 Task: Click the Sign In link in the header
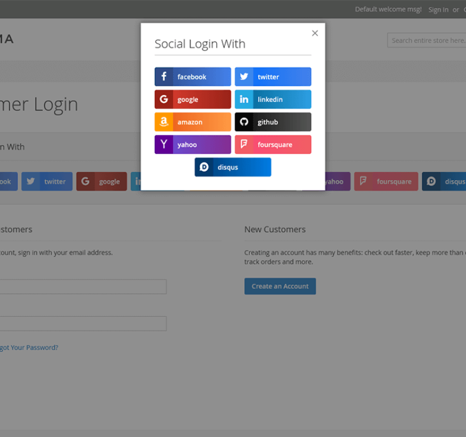(438, 10)
